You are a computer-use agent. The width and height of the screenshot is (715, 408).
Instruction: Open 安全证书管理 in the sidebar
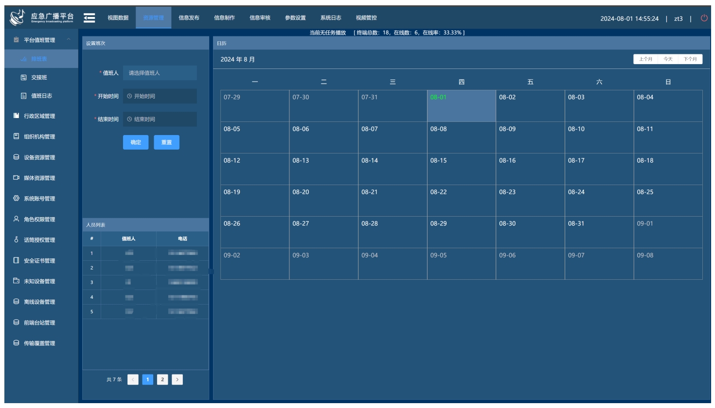[39, 261]
